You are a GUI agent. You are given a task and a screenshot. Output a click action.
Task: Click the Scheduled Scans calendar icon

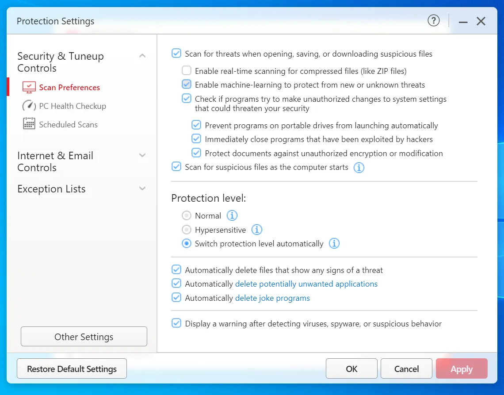coord(29,124)
